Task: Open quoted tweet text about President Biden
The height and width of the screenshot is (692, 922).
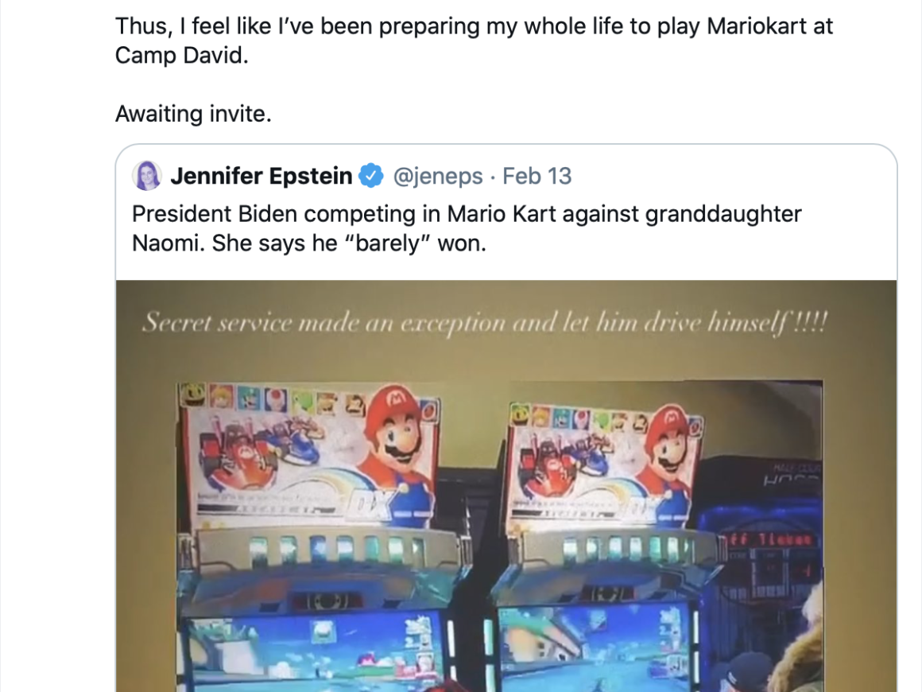Action: click(x=467, y=228)
